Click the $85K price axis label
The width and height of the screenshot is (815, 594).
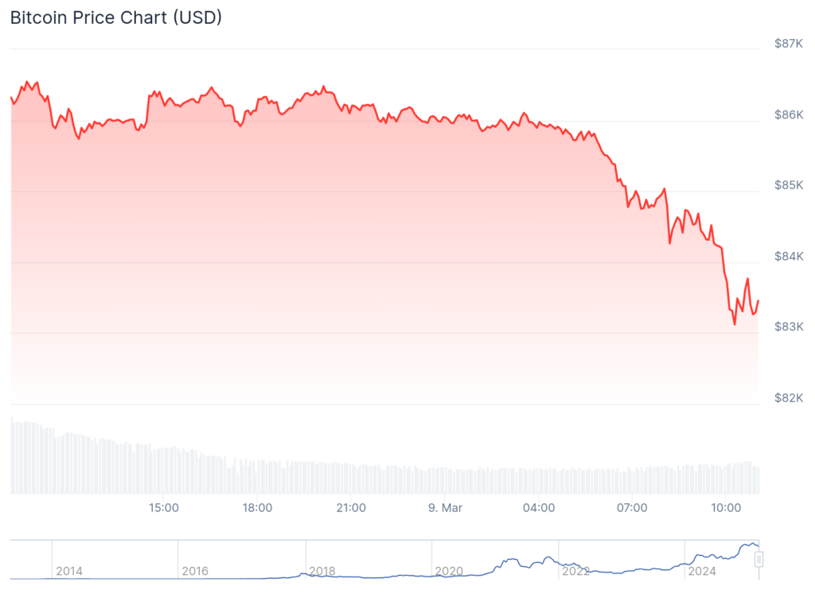pyautogui.click(x=788, y=185)
